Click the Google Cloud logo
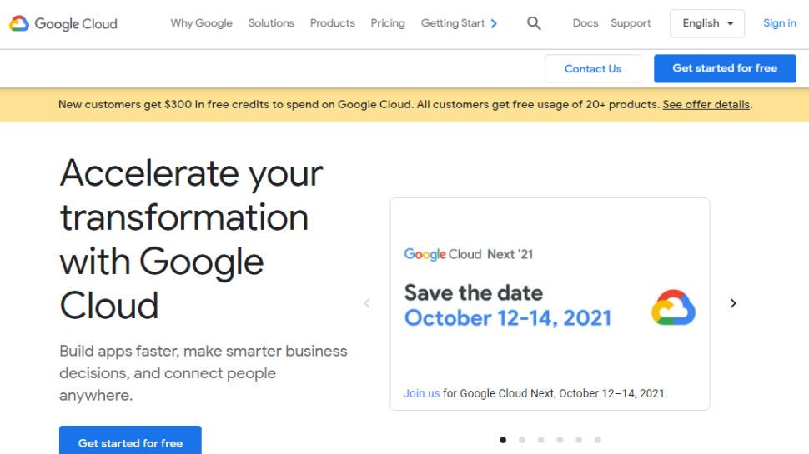The height and width of the screenshot is (454, 809). click(x=63, y=23)
